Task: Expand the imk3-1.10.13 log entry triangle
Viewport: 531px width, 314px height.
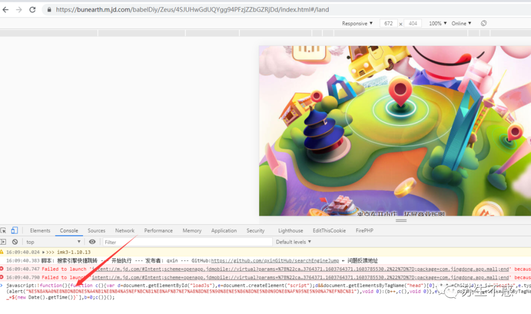Action: pos(43,252)
